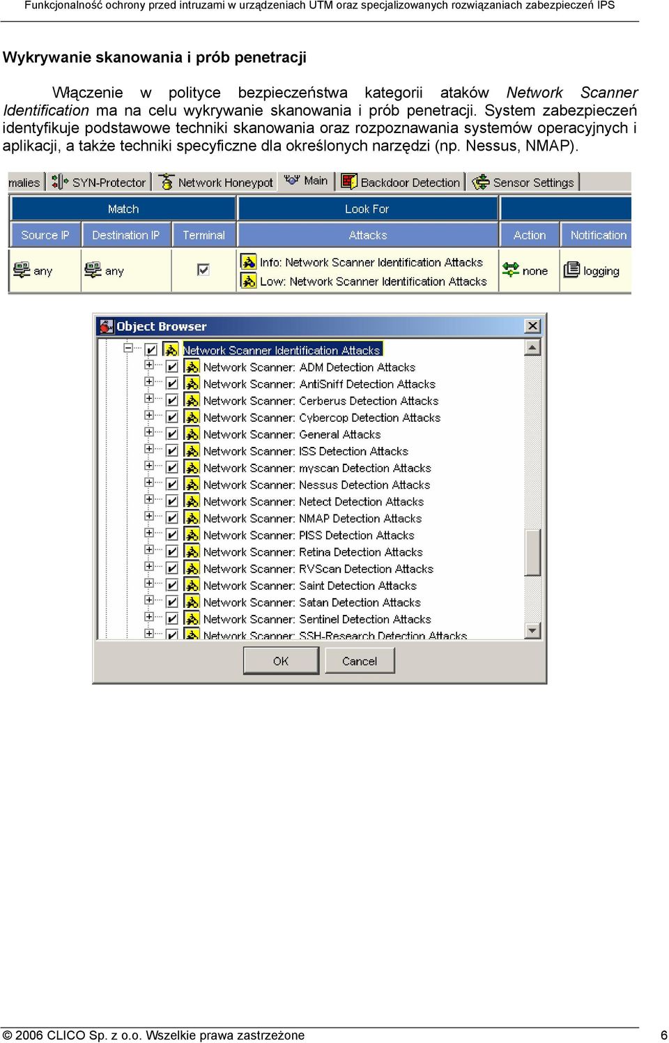
Task: Click the Attacks column header
Action: [x=368, y=235]
